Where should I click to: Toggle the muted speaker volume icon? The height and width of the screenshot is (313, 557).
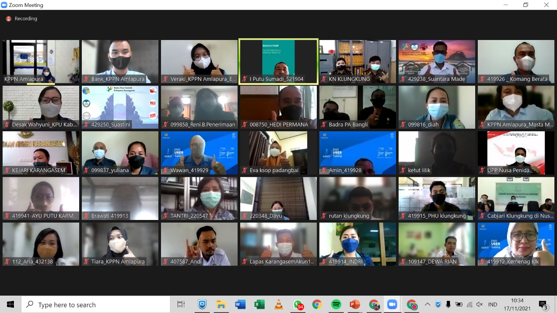[x=480, y=304]
